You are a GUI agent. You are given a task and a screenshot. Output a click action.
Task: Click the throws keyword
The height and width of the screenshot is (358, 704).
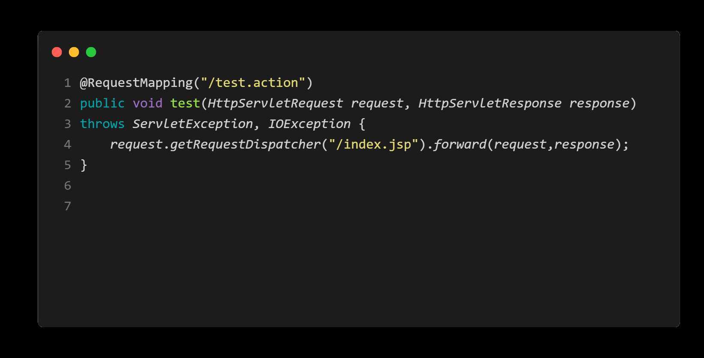[x=102, y=124]
